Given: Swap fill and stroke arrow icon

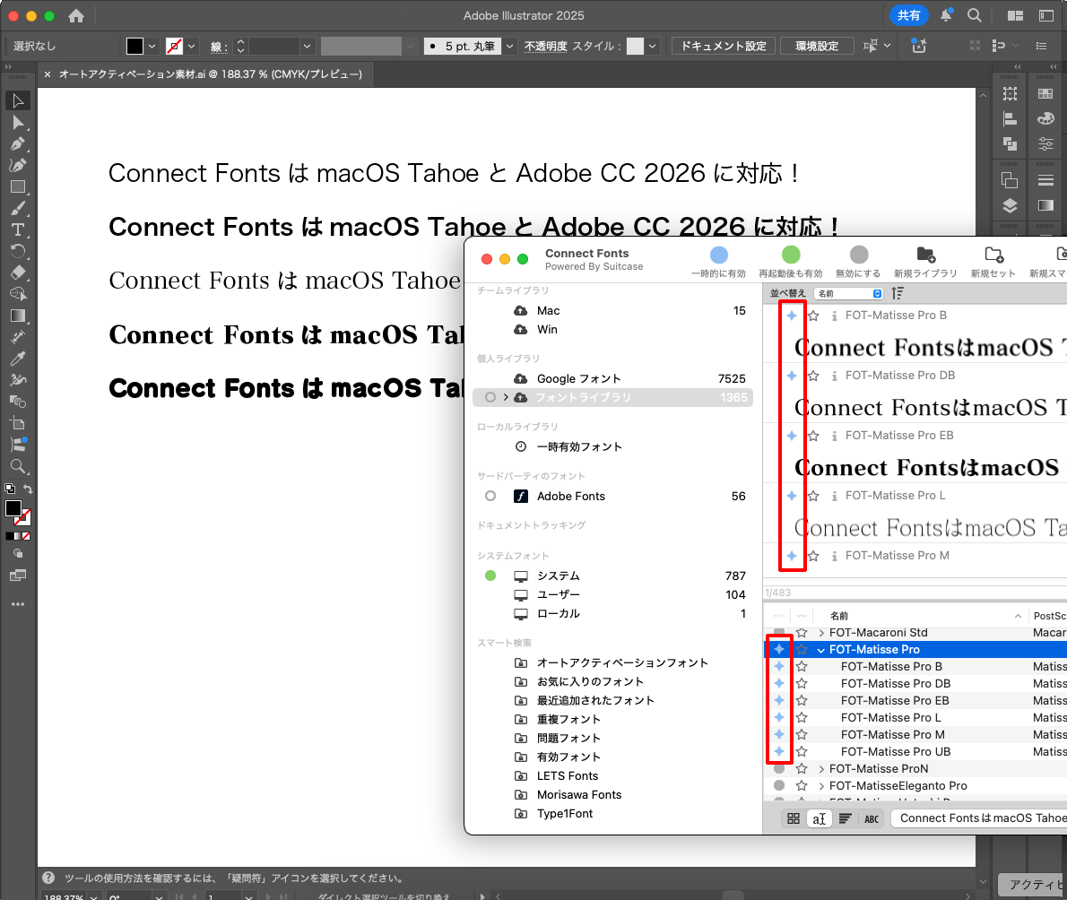Looking at the screenshot, I should 28,489.
